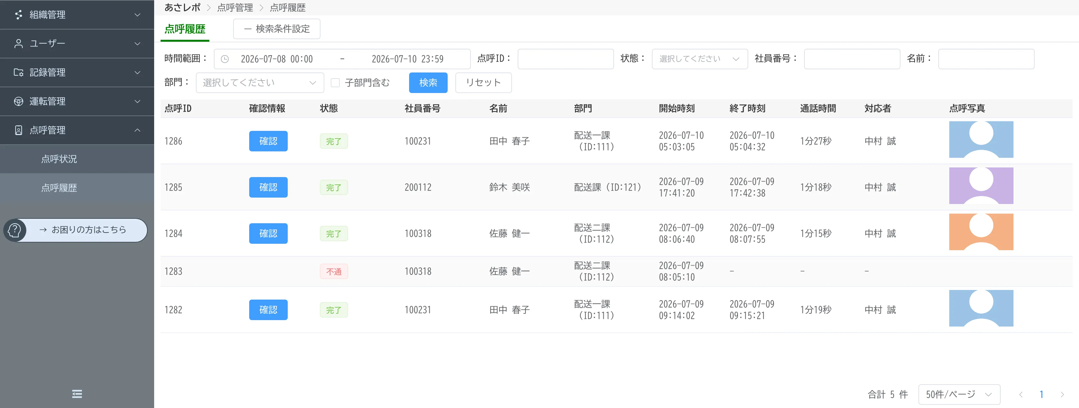
Task: Click the 検索 button
Action: pyautogui.click(x=428, y=83)
